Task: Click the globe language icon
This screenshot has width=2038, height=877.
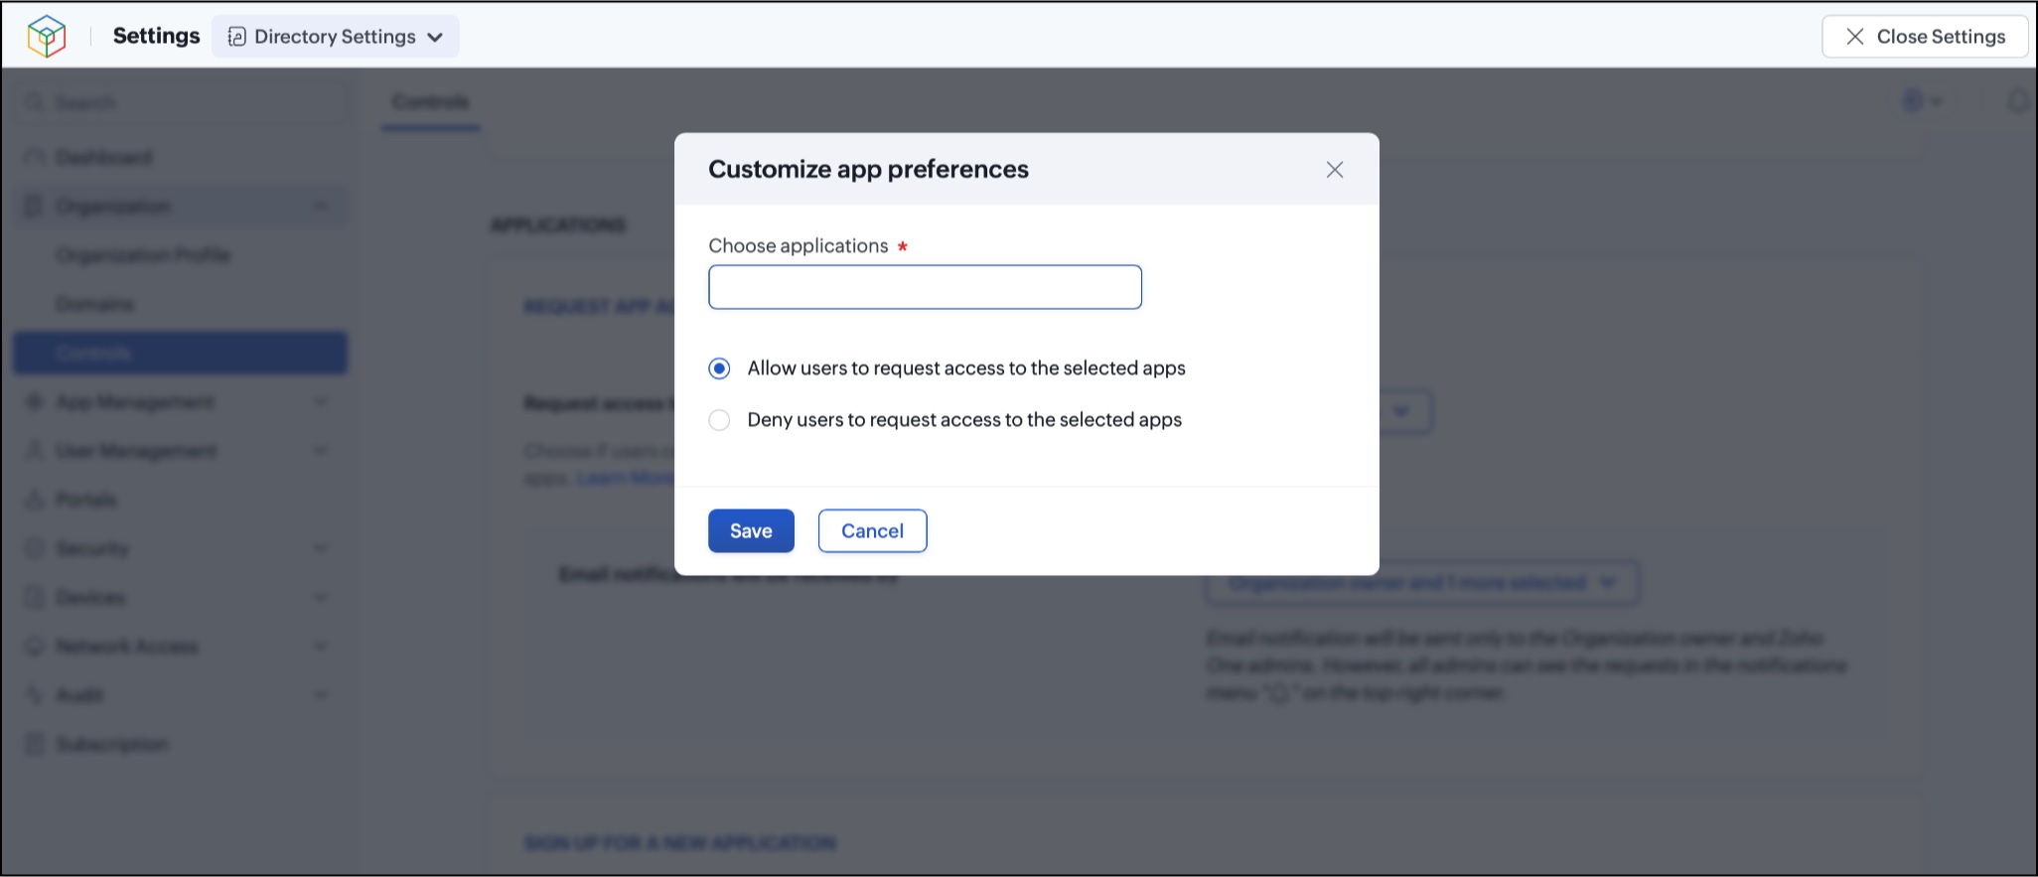Action: tap(1913, 101)
